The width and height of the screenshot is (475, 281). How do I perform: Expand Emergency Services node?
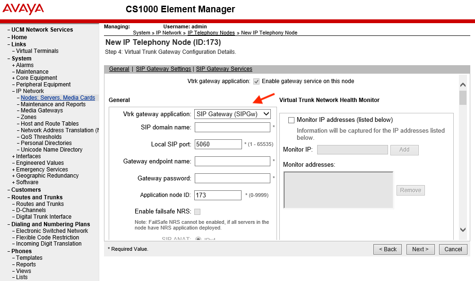click(13, 170)
